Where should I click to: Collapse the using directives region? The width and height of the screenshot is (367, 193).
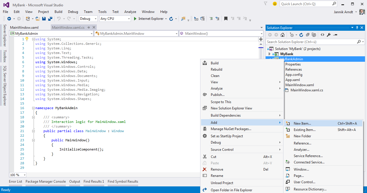[x=33, y=39]
